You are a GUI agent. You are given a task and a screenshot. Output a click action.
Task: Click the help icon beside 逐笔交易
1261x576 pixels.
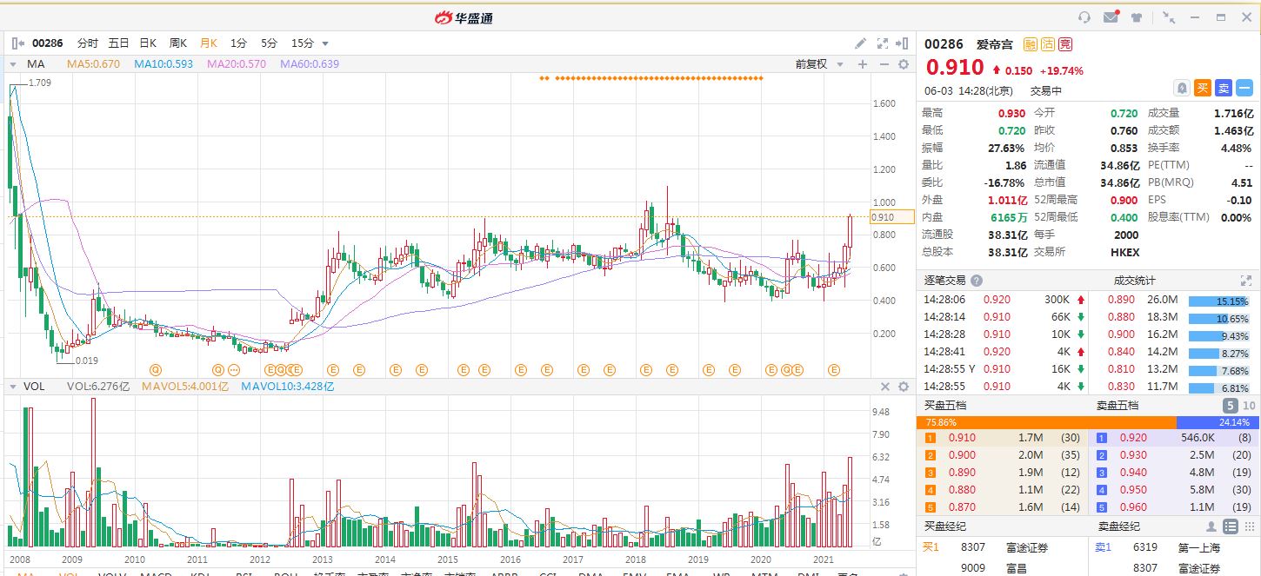point(977,281)
